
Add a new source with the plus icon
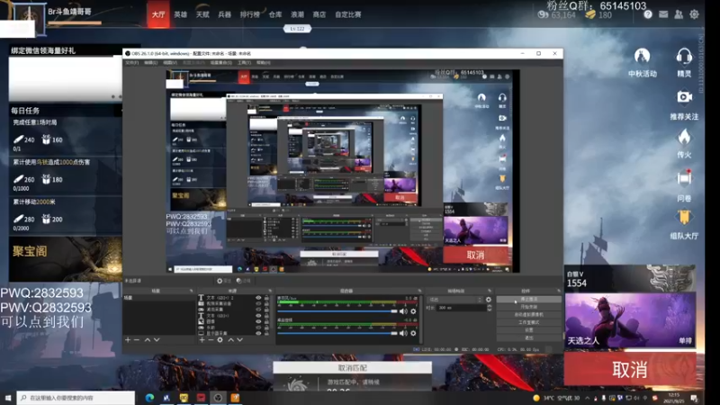pyautogui.click(x=202, y=340)
